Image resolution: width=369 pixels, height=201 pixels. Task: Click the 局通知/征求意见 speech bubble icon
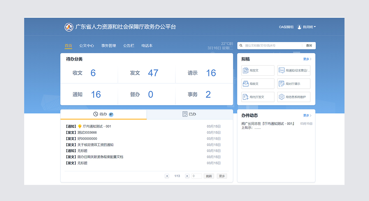point(282,71)
